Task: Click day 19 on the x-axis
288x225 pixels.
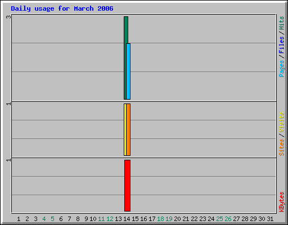Action: point(169,219)
